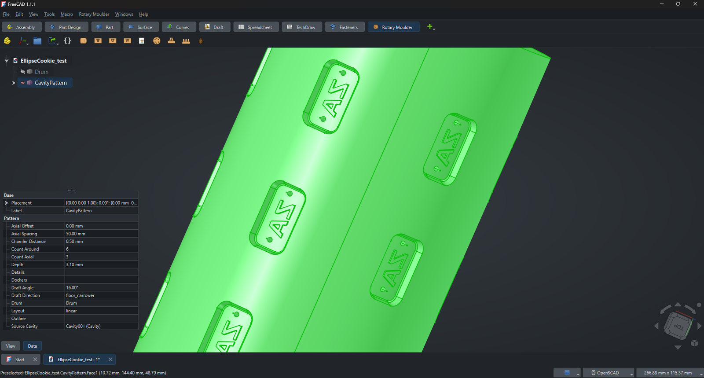The height and width of the screenshot is (378, 704).
Task: Click the round cookie pattern icon
Action: [x=157, y=40]
